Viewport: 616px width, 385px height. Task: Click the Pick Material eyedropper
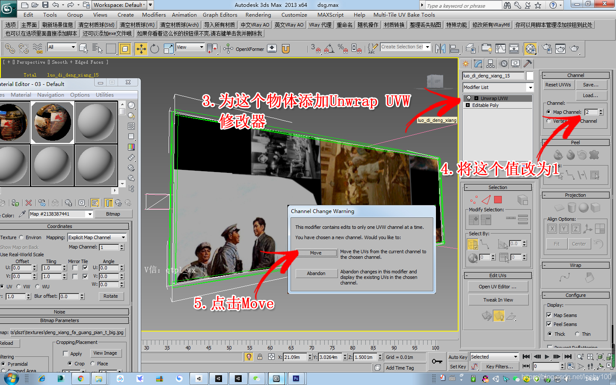point(22,214)
